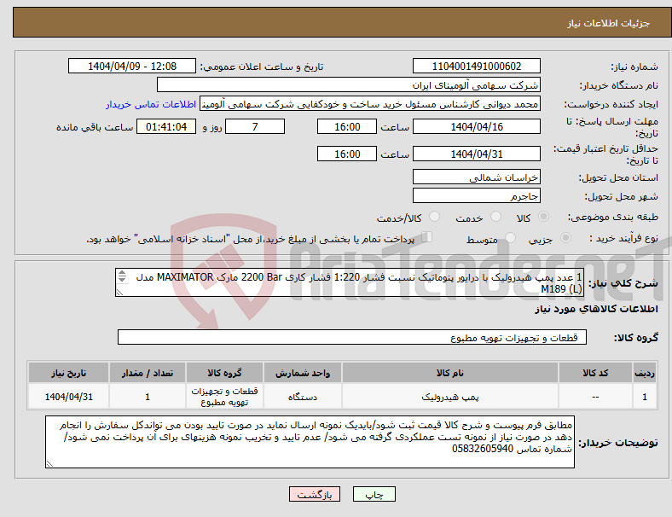Viewport: 672px width, 517px height.
Task: Click the response deadline time 16:00 field
Action: click(x=347, y=126)
